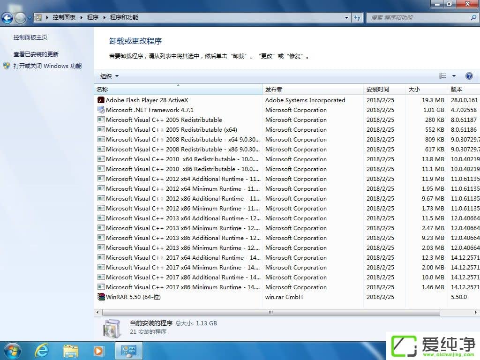Select the Microsoft .NET Framework 4.7.1 icon

[101, 110]
